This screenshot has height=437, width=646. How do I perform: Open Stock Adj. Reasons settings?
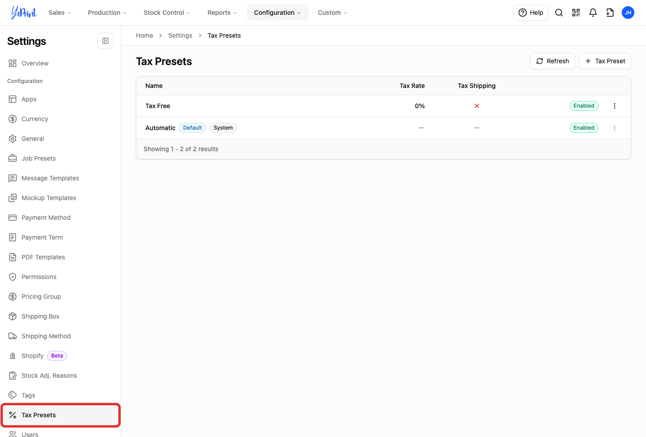[x=60, y=376]
